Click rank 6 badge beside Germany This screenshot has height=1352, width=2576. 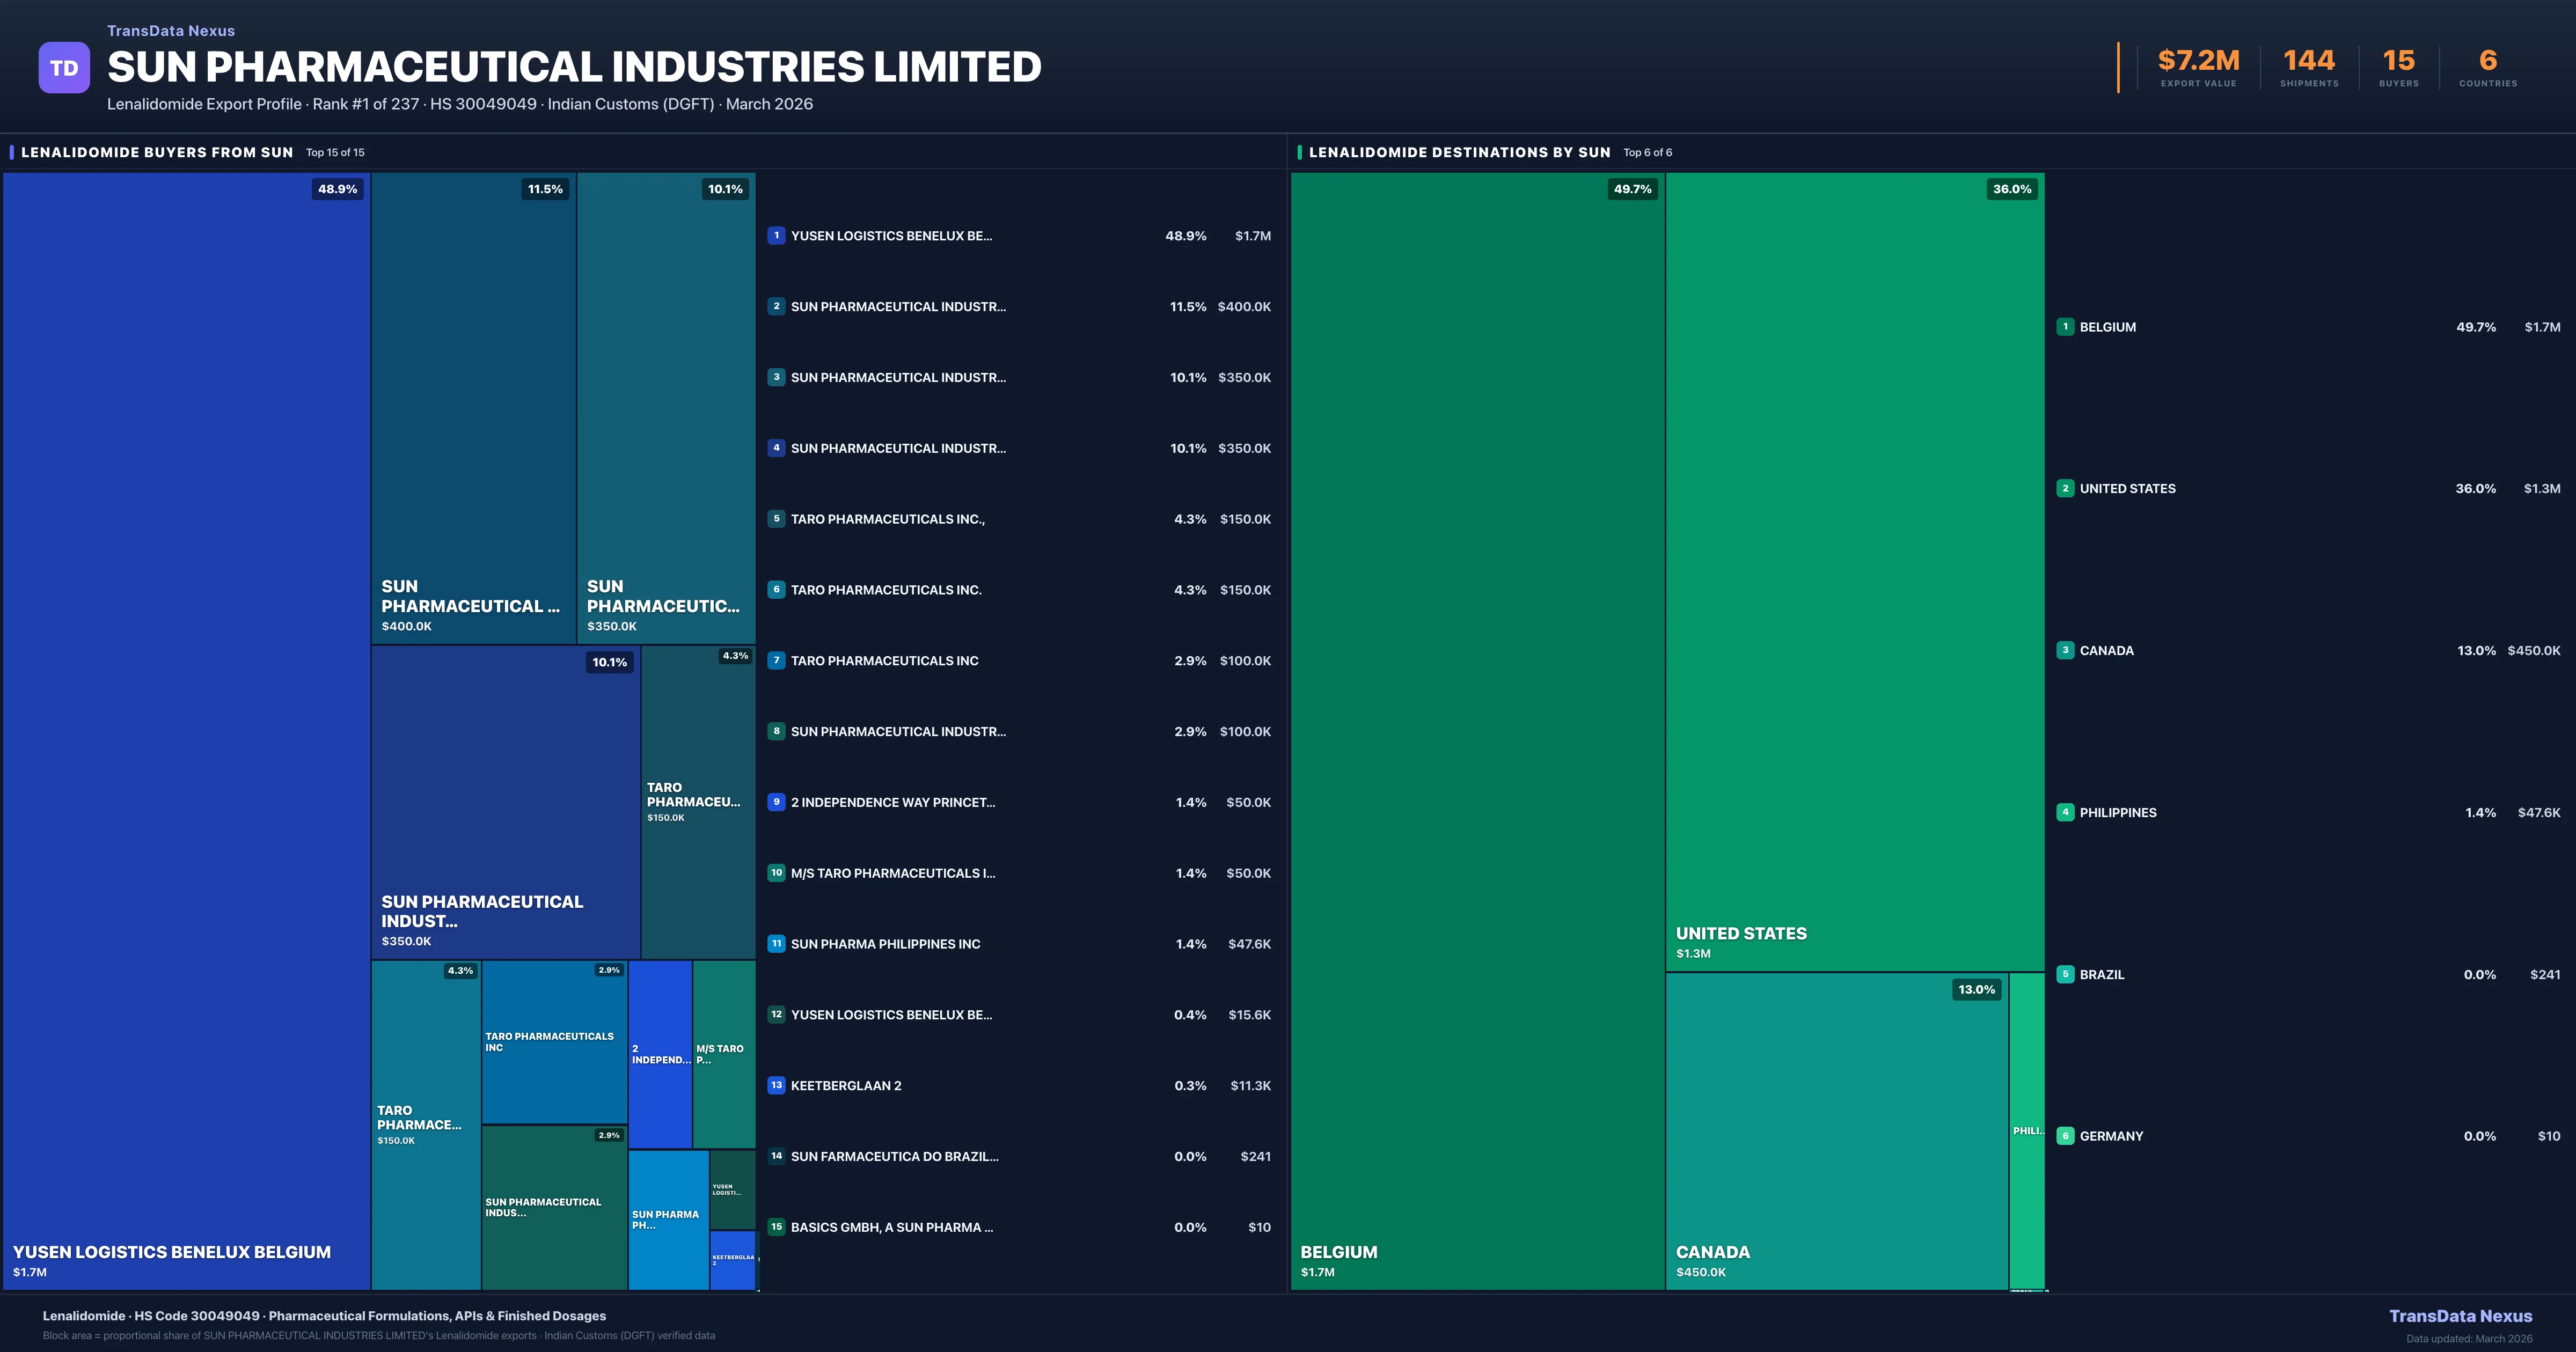2065,1136
